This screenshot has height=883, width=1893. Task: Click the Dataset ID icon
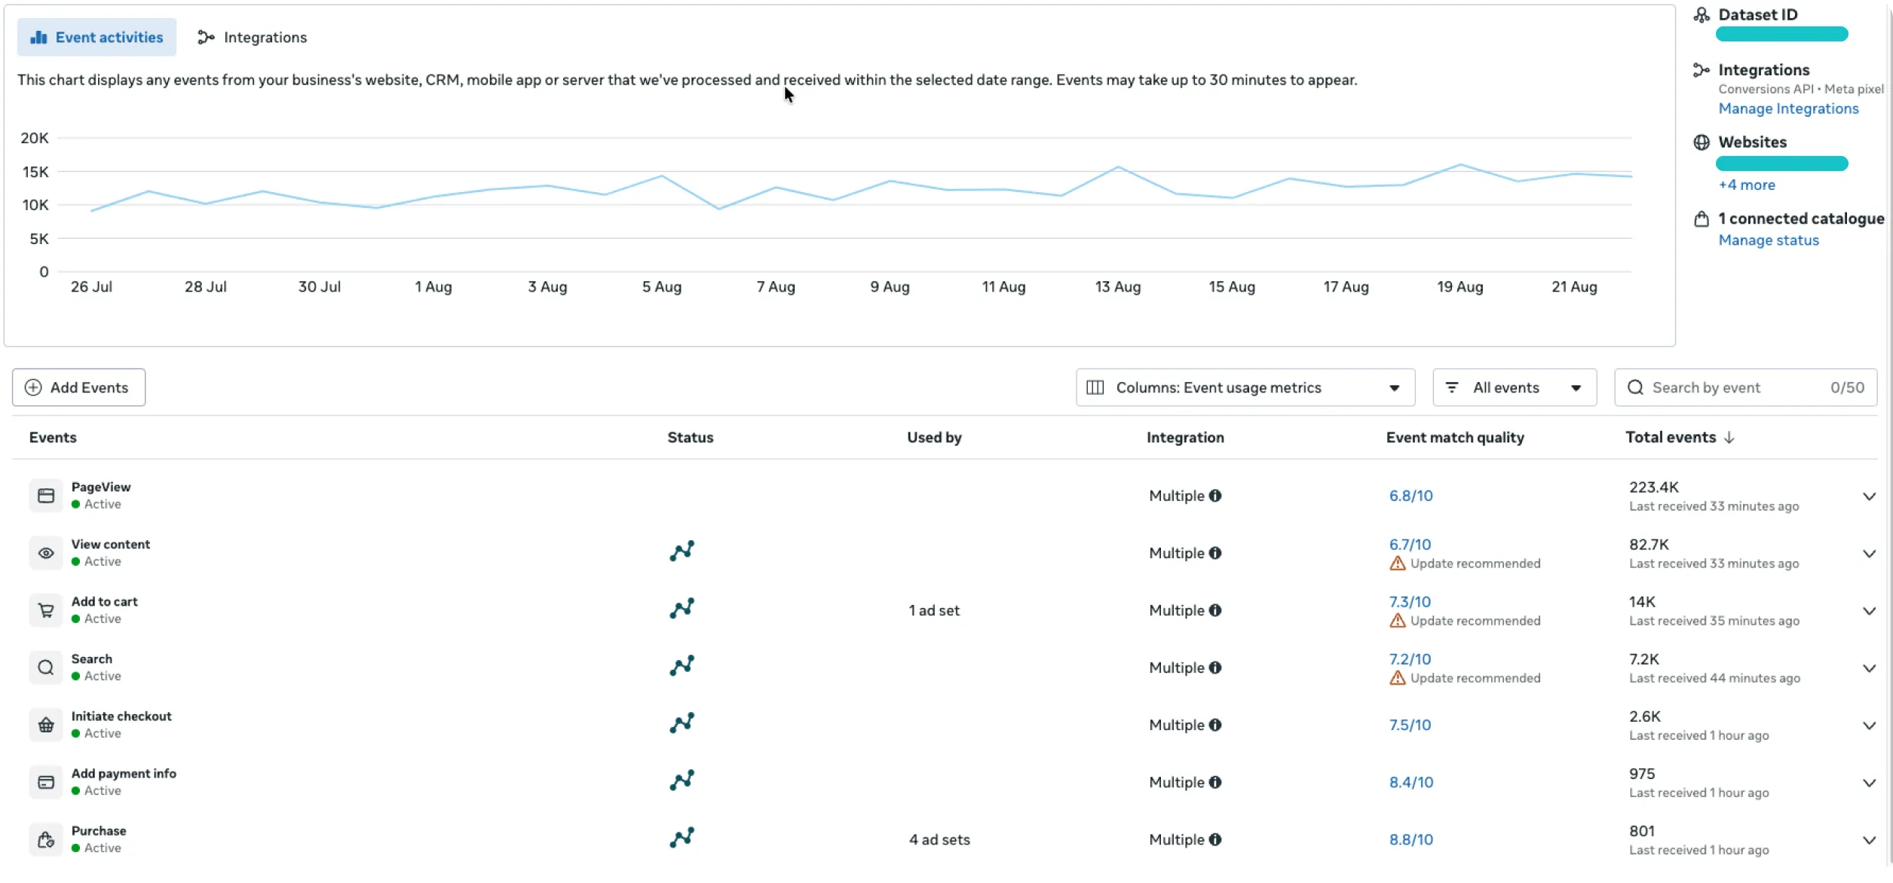coord(1702,15)
